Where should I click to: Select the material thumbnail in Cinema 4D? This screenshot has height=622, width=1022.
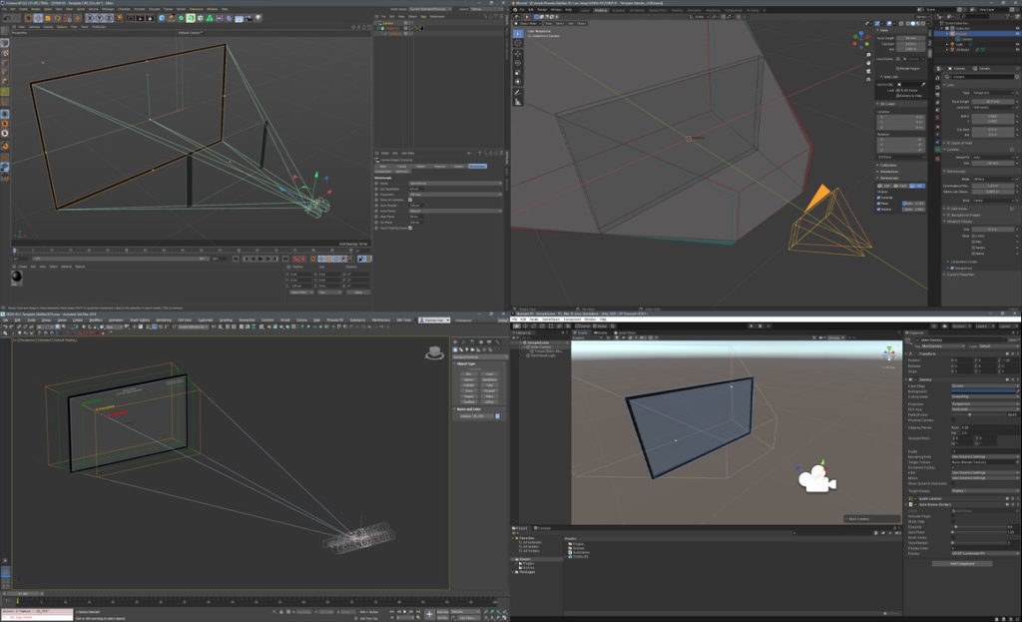pyautogui.click(x=17, y=277)
